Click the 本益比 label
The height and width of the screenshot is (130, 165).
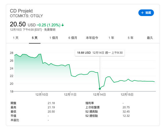point(15,120)
